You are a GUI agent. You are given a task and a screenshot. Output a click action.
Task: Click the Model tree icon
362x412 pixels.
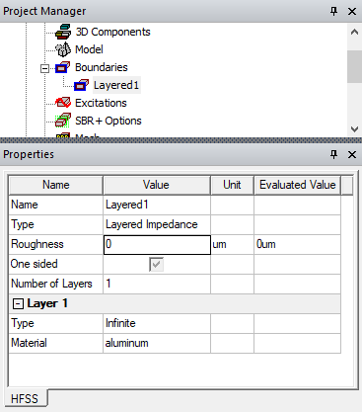63,49
